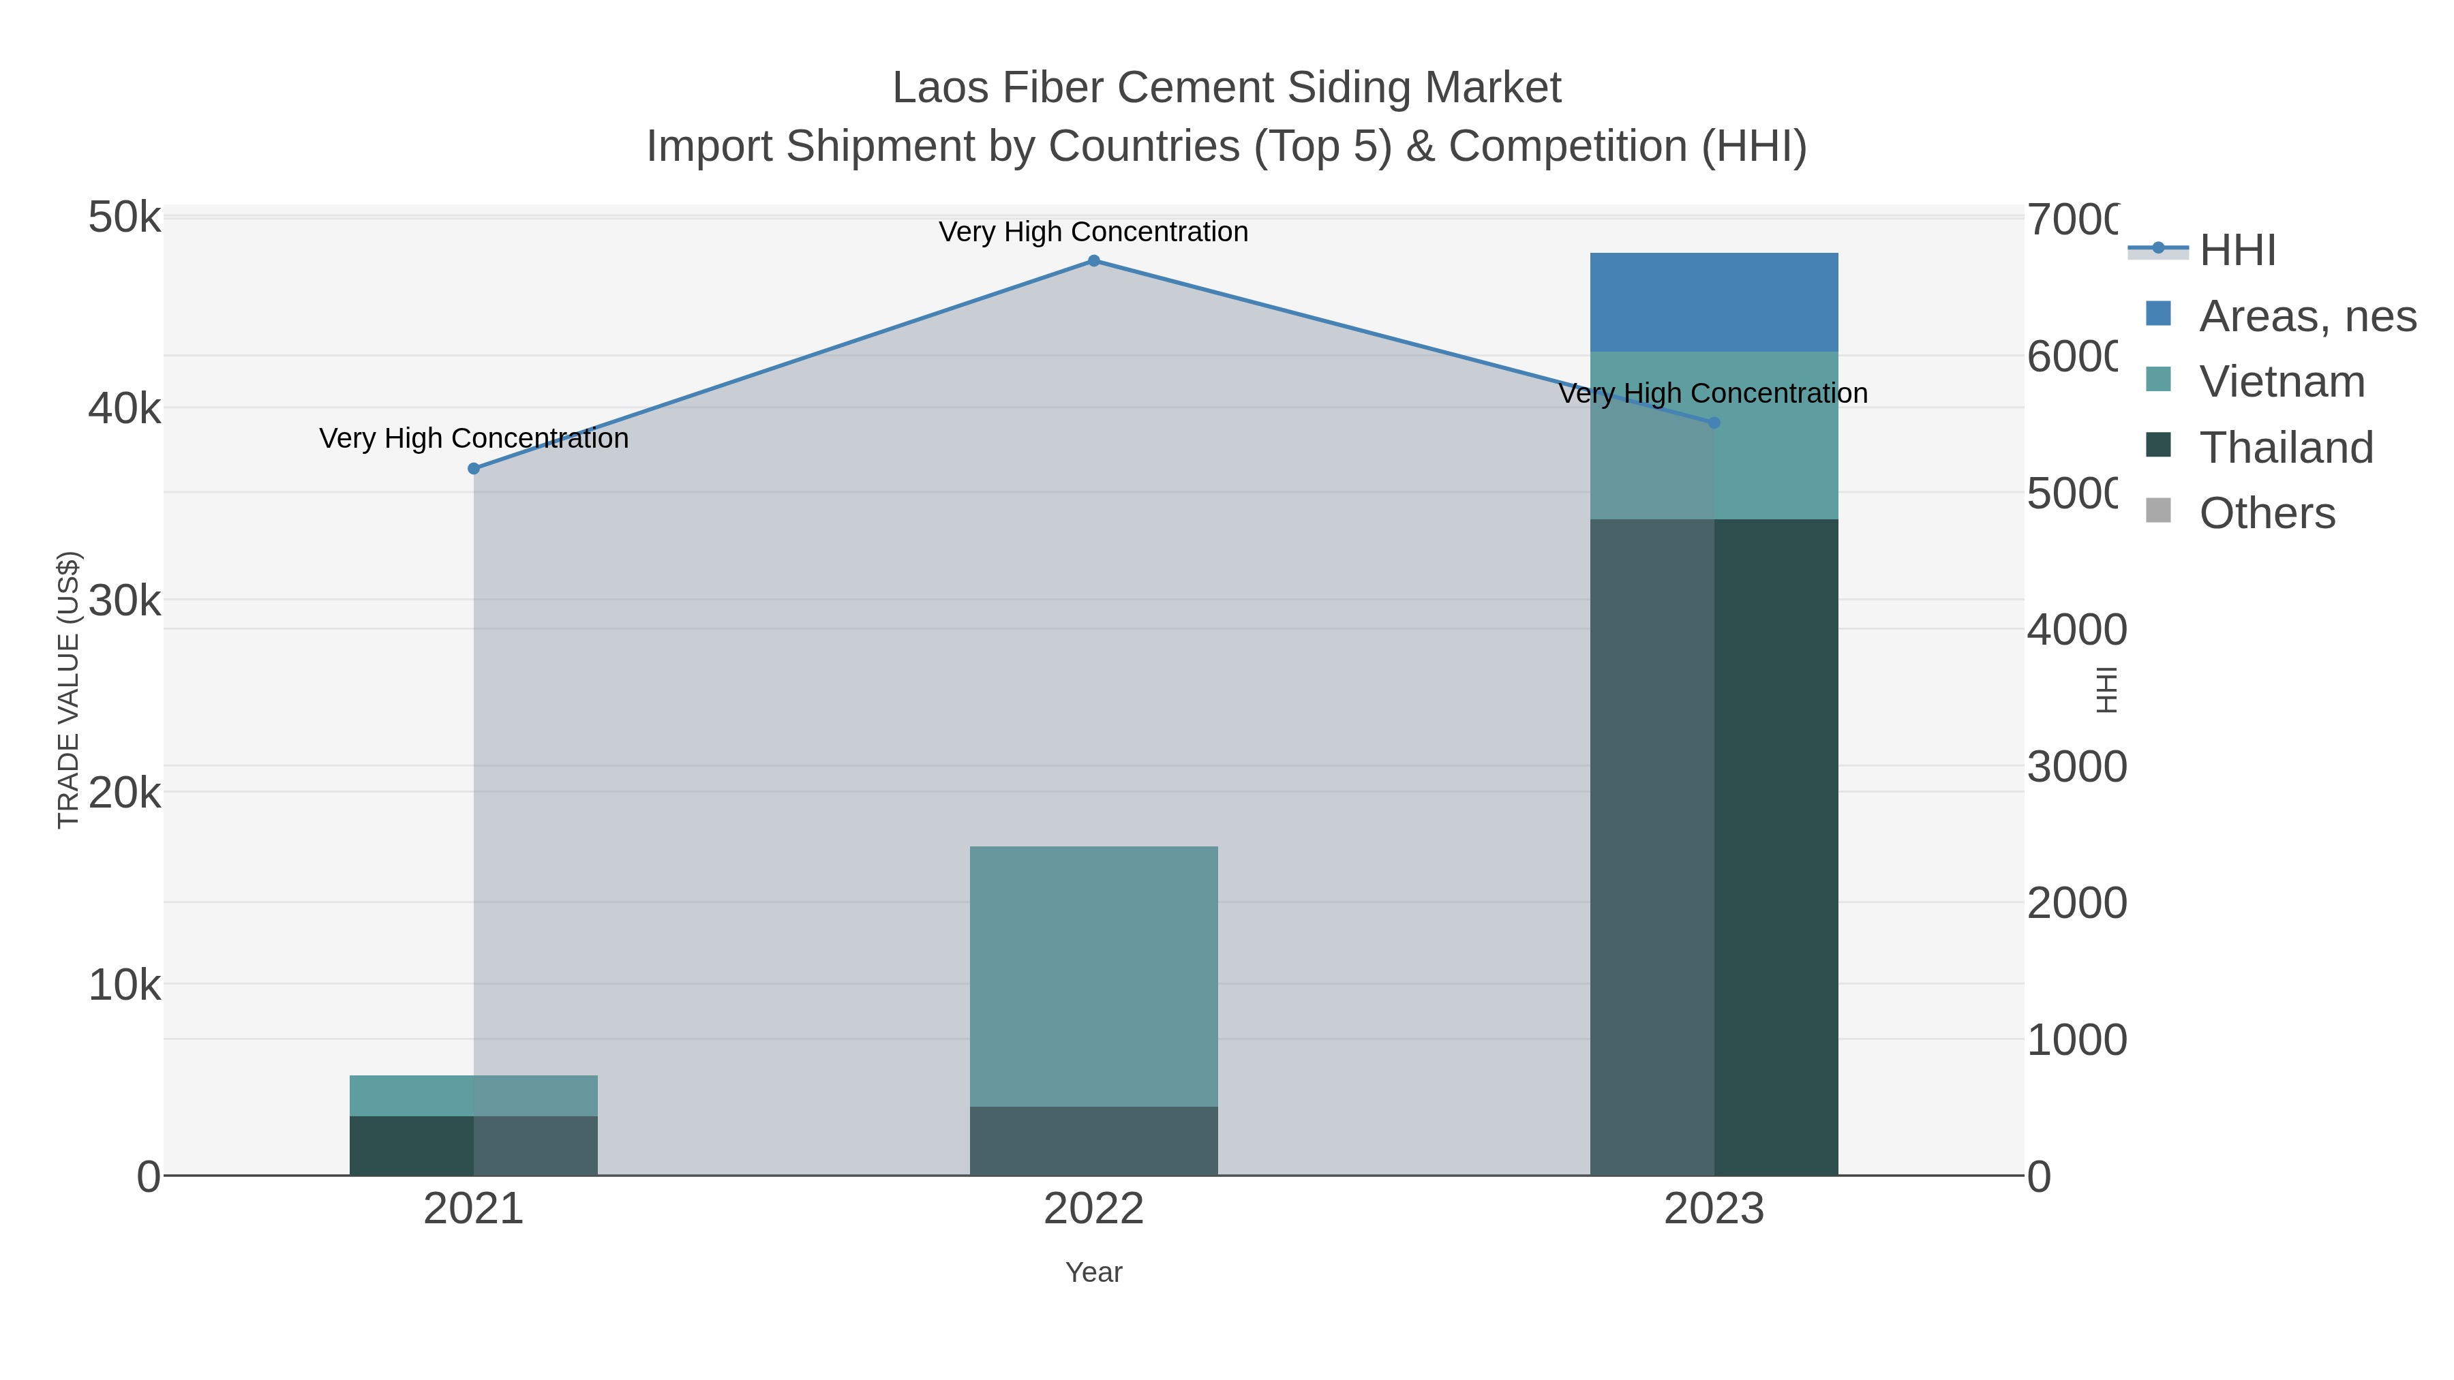Click the gray Others legend swatch

tap(2159, 510)
